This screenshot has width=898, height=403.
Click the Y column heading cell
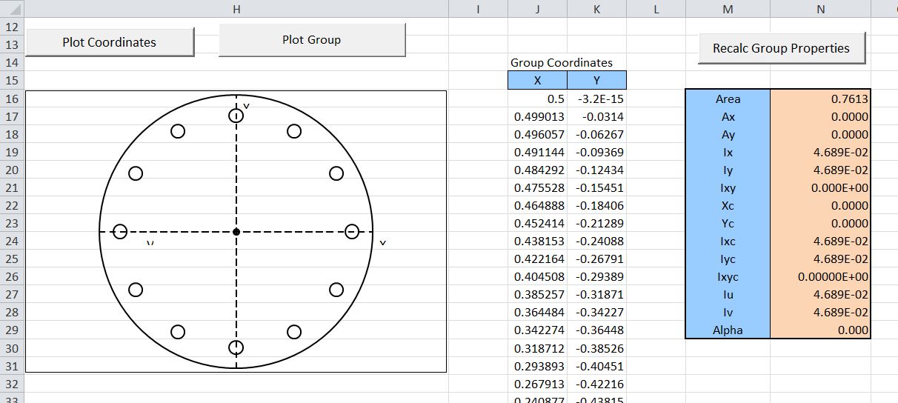coord(596,81)
